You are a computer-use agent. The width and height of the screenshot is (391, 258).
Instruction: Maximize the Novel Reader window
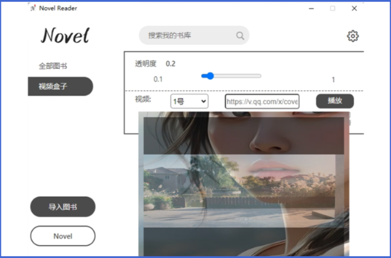pos(332,8)
